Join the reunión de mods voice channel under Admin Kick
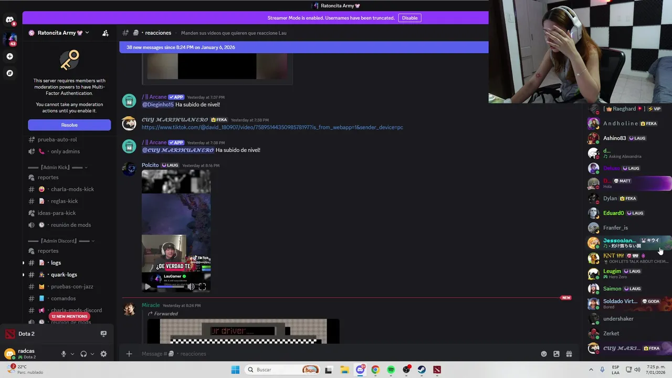 pyautogui.click(x=69, y=225)
